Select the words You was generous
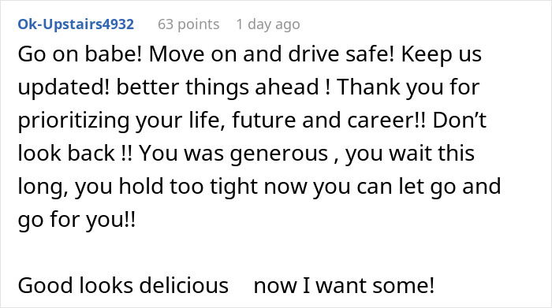The image size is (552, 308). 233,153
